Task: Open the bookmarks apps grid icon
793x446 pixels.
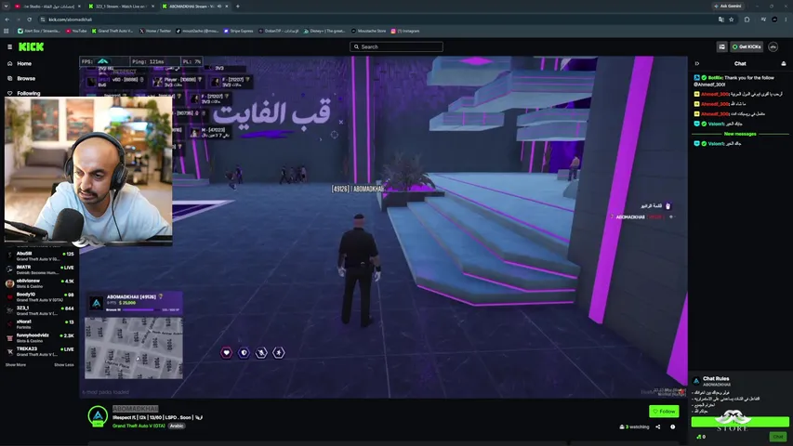Action: click(7, 31)
